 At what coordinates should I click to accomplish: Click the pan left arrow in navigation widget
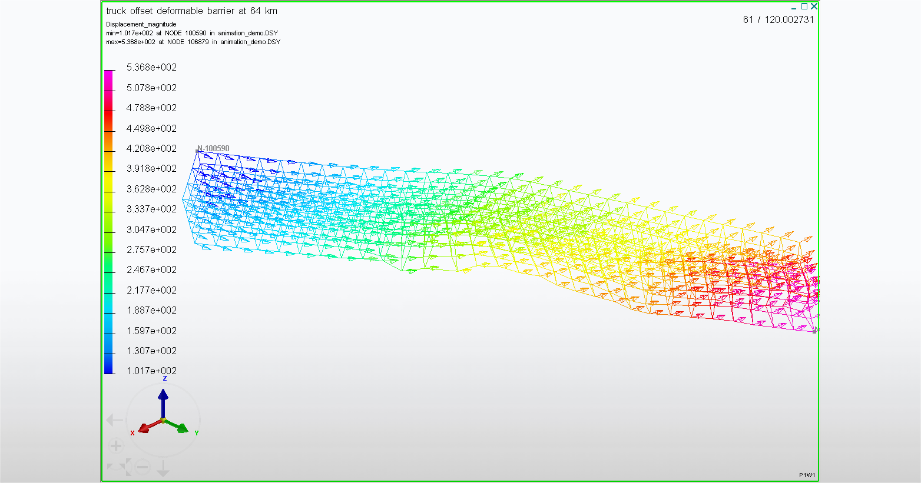click(115, 420)
